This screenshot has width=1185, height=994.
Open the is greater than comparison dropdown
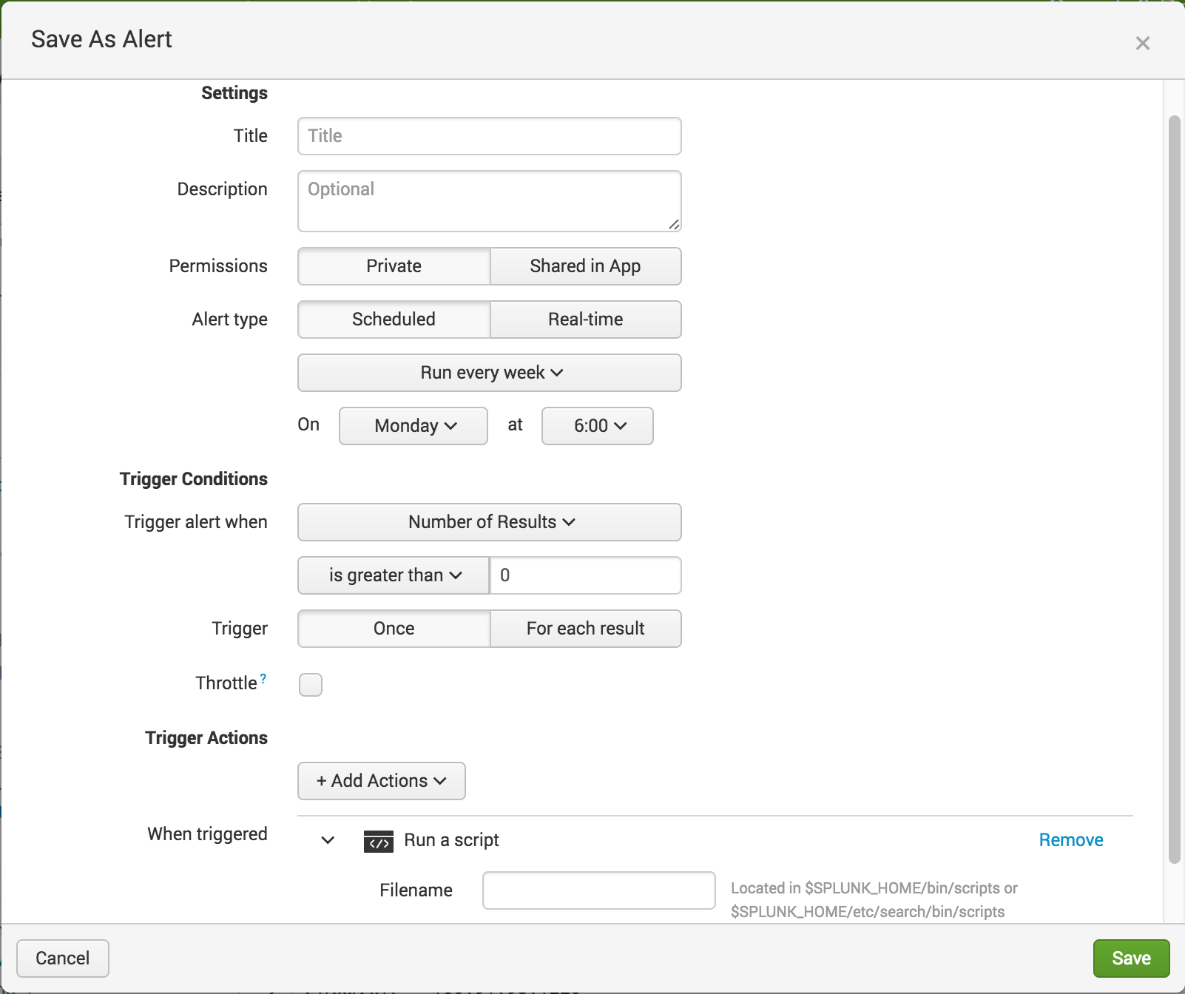click(x=393, y=575)
